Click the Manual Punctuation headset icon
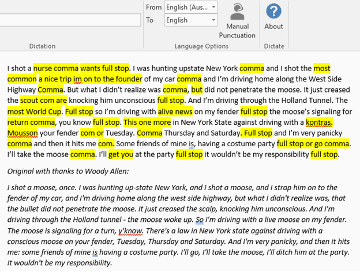Viewport: 360px width, 271px height. [x=237, y=12]
